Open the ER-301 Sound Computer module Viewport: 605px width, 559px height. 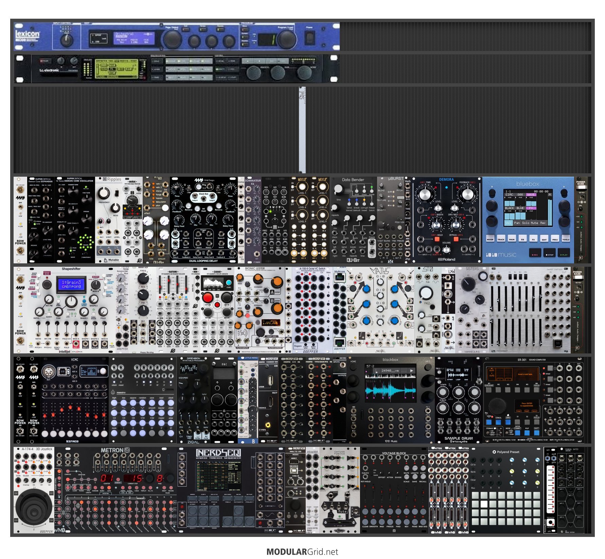tap(533, 400)
